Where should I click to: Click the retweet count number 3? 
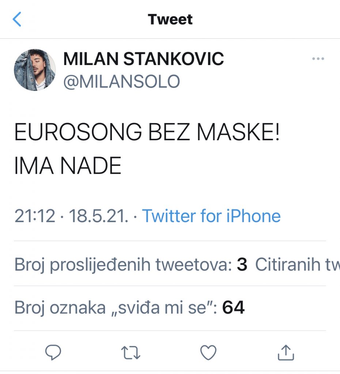(242, 265)
